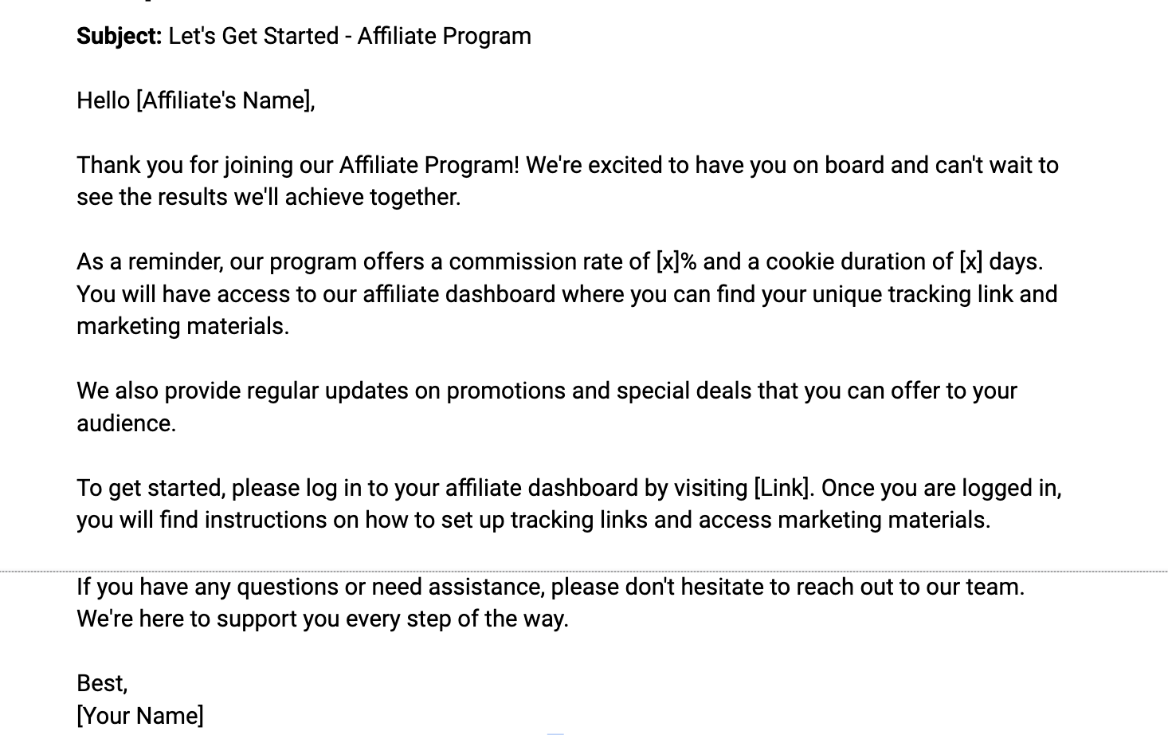The image size is (1168, 735).
Task: Click the dotted page break line
Action: (584, 571)
